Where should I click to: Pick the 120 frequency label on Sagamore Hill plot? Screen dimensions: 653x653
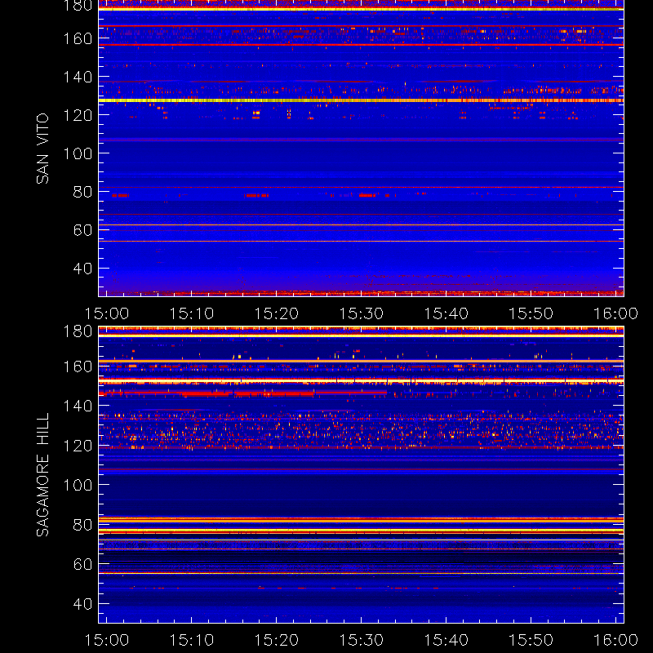(78, 446)
